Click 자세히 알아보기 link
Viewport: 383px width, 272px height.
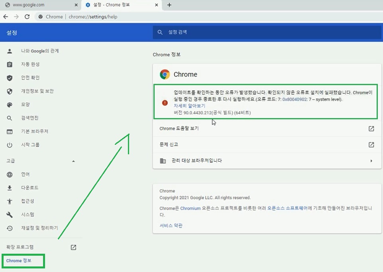click(x=189, y=106)
